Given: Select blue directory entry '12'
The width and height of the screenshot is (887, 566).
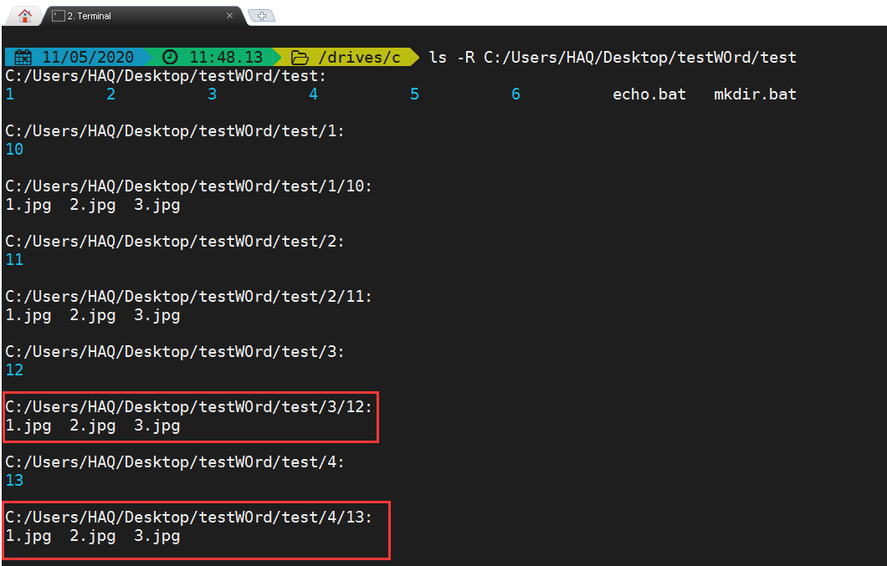Looking at the screenshot, I should point(14,370).
